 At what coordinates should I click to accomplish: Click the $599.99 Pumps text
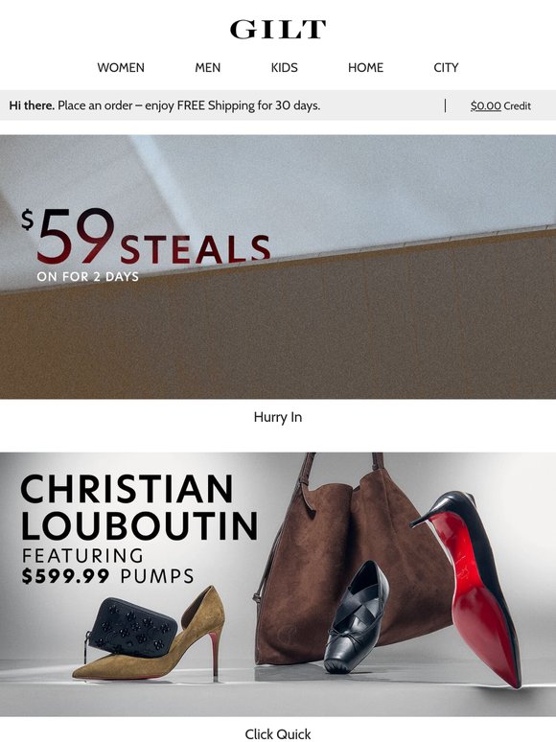tap(107, 576)
